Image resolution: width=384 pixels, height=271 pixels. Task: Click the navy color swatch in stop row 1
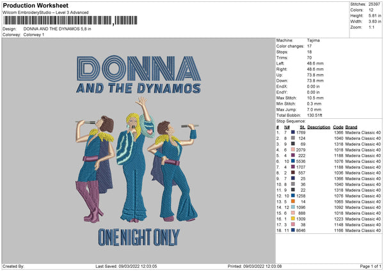click(292, 132)
